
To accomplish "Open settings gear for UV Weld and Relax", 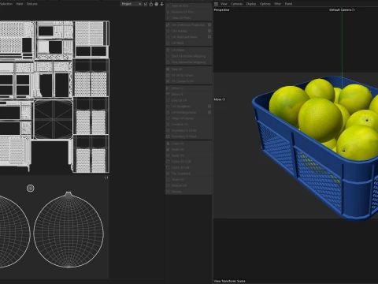I will point(209,37).
